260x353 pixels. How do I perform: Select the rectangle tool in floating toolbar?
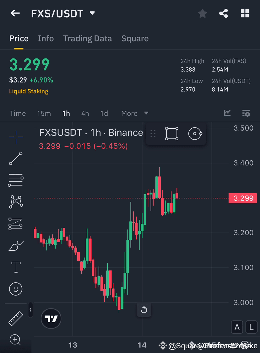click(171, 133)
